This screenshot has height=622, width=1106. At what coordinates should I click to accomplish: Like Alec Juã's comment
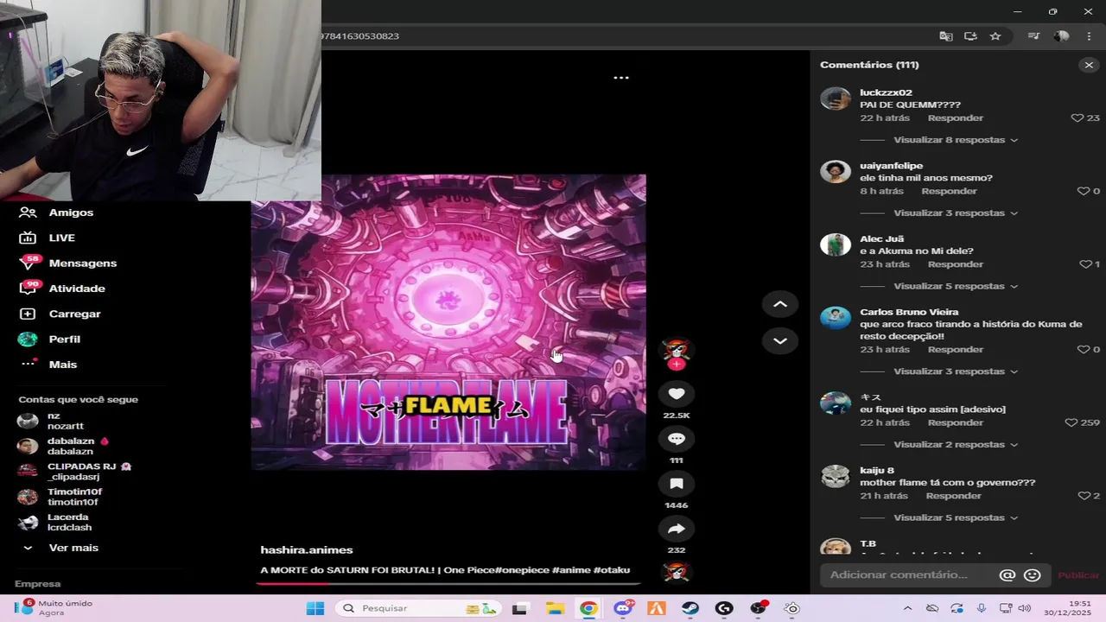pyautogui.click(x=1085, y=264)
